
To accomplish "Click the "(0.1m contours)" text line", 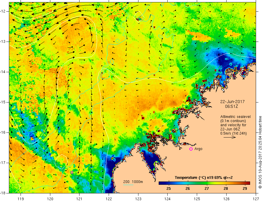I will (x=233, y=121).
